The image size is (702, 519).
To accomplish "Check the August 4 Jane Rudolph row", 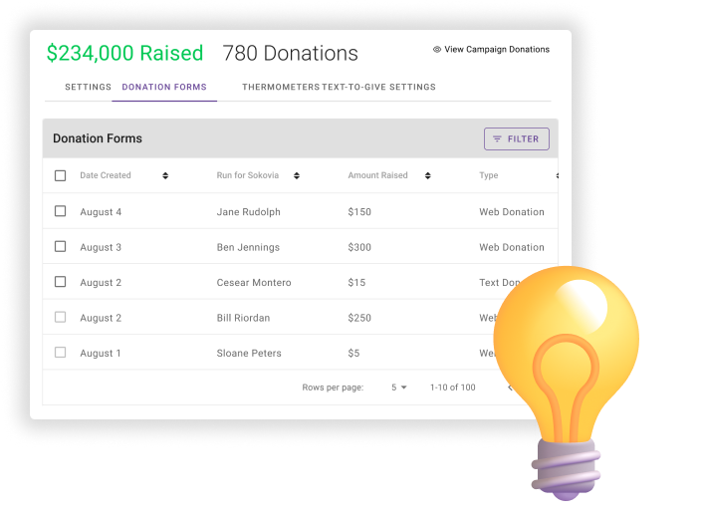I will click(x=60, y=211).
